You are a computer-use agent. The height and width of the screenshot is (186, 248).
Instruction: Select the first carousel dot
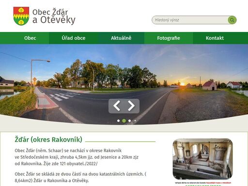pyautogui.click(x=118, y=121)
